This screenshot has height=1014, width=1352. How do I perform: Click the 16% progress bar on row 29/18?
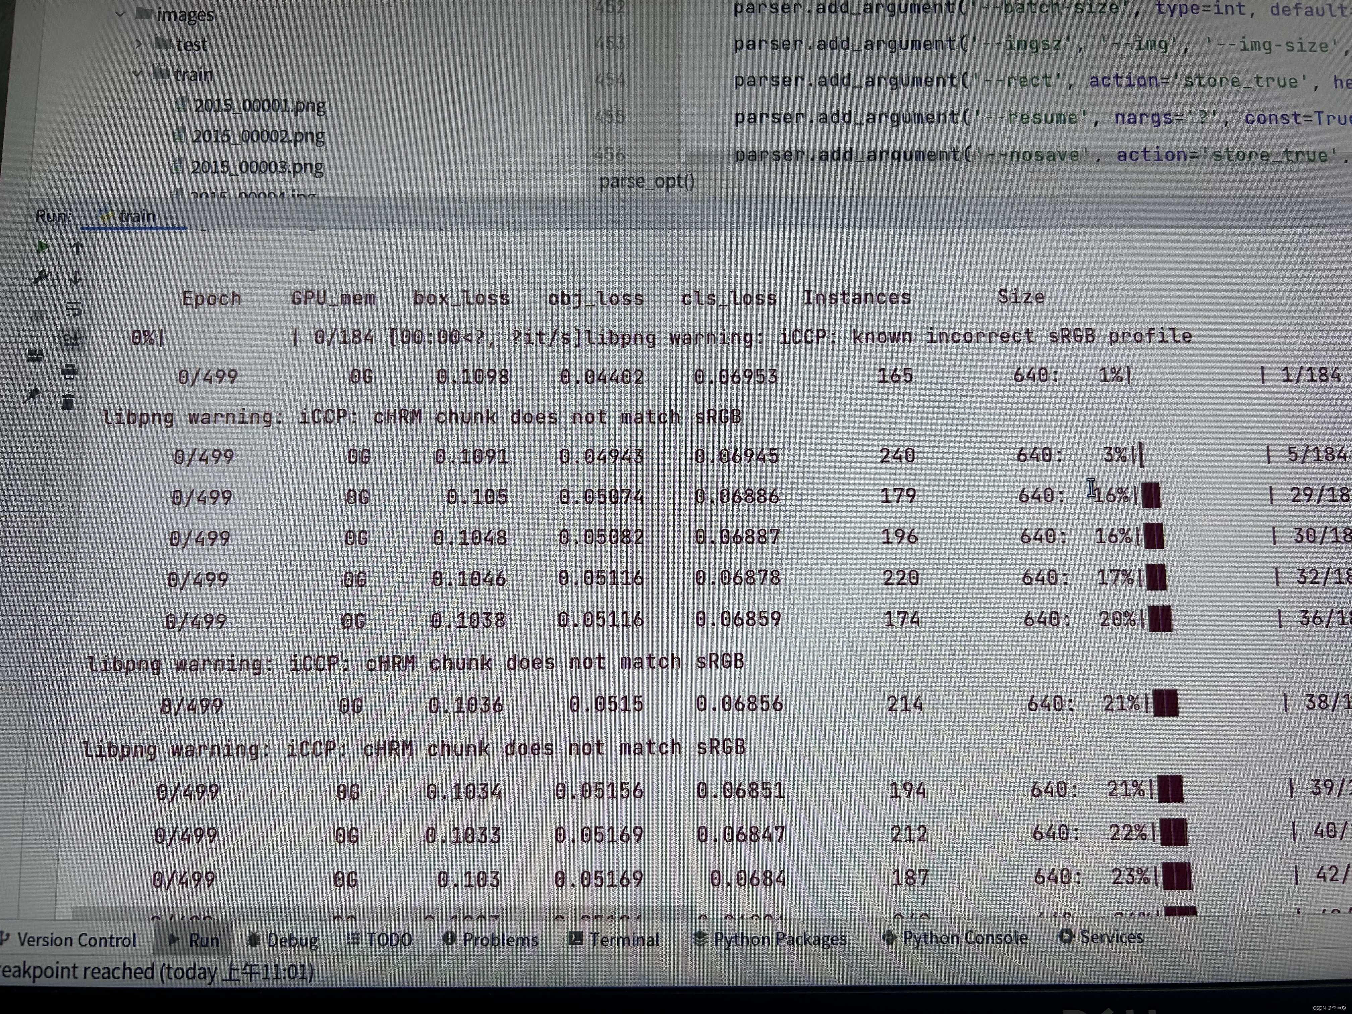1151,495
